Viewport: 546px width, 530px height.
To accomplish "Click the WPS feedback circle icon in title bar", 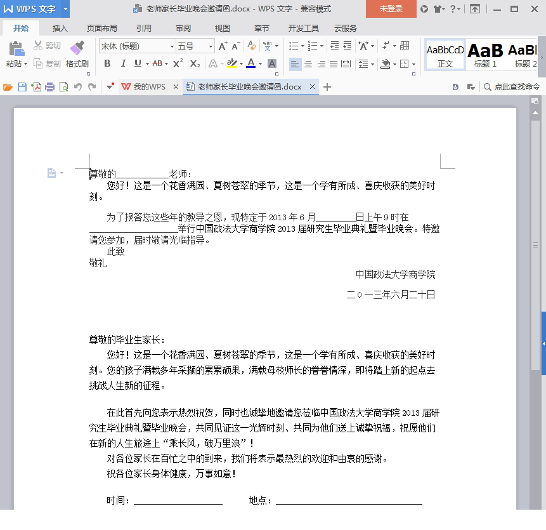I will pyautogui.click(x=424, y=9).
